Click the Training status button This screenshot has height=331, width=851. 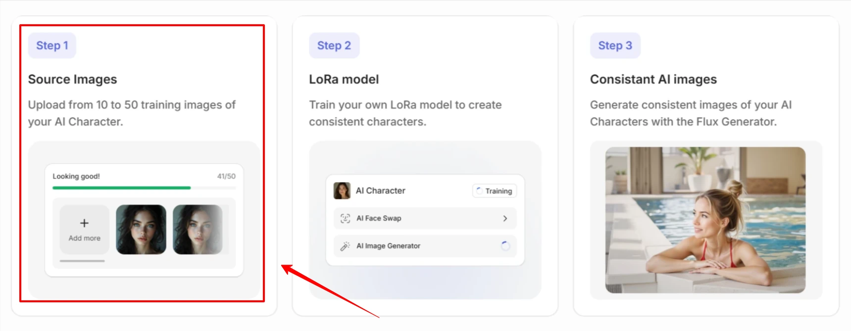[x=494, y=190]
